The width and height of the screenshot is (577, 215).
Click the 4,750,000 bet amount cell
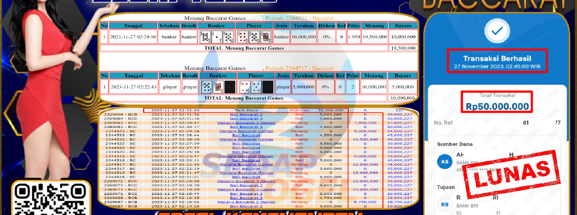click(331, 198)
